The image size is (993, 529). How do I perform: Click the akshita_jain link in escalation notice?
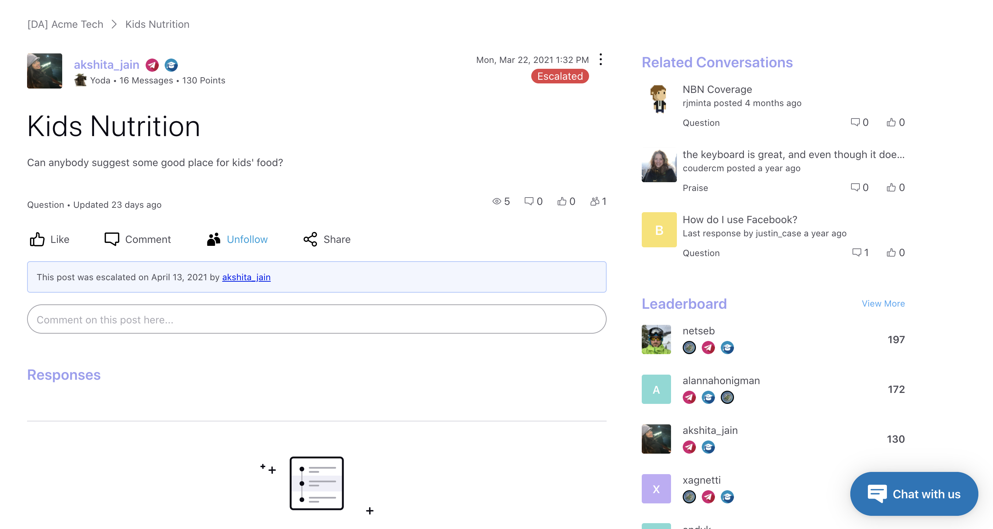click(246, 276)
